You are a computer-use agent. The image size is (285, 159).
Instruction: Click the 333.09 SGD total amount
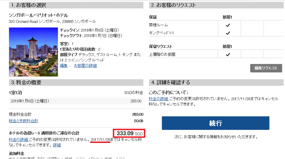[129, 133]
